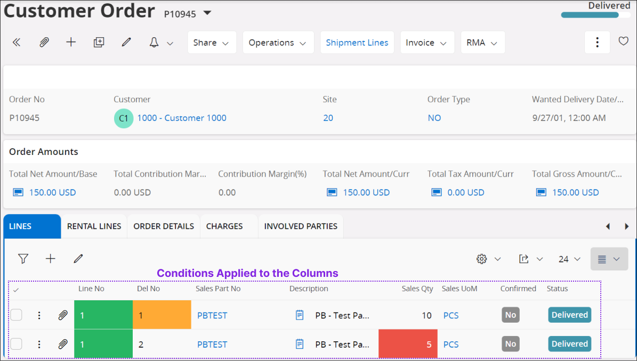Open the vertical dots overflow menu
The height and width of the screenshot is (361, 637).
click(x=597, y=42)
